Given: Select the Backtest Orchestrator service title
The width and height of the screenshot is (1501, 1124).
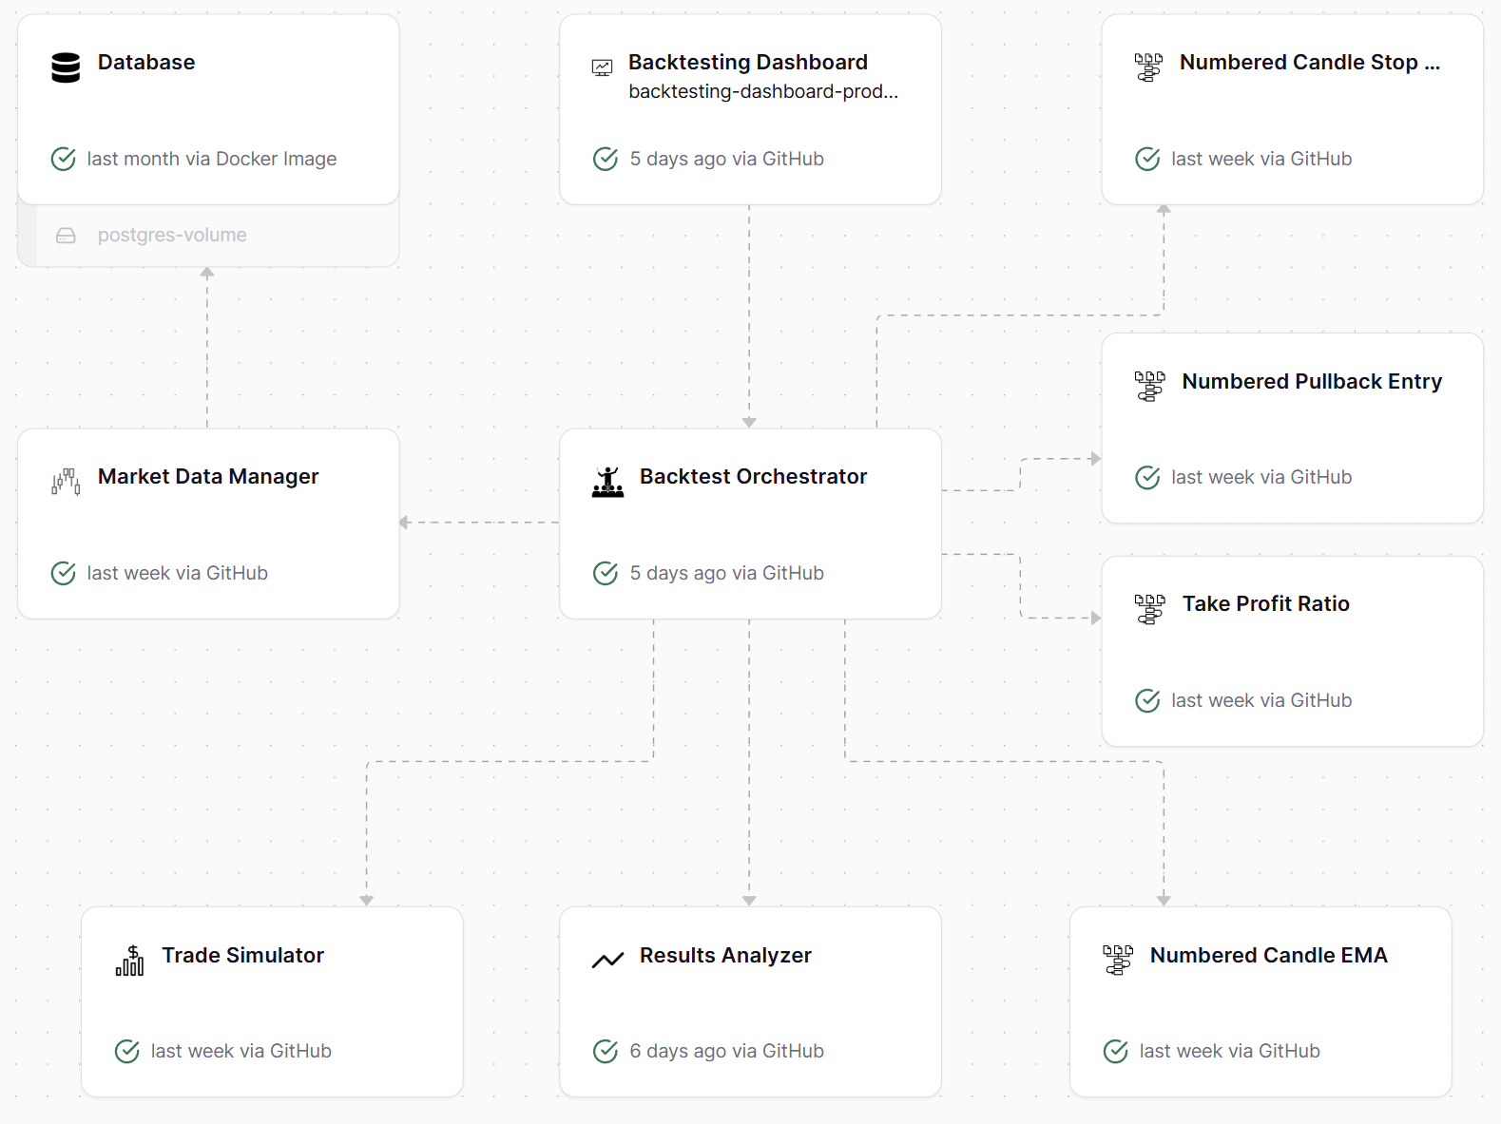Looking at the screenshot, I should [x=753, y=477].
